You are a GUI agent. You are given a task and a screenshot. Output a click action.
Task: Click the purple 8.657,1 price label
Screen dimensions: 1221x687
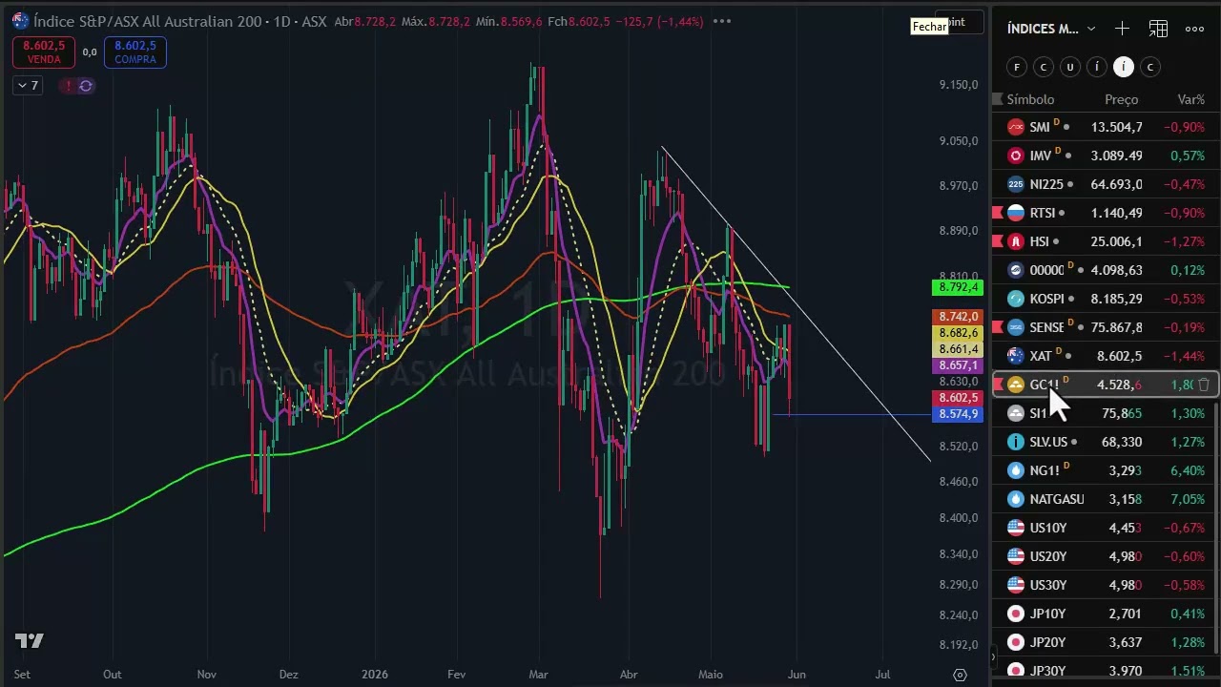click(x=958, y=365)
